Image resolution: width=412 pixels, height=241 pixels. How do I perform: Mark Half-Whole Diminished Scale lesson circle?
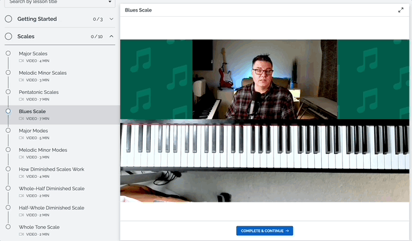tap(8, 207)
